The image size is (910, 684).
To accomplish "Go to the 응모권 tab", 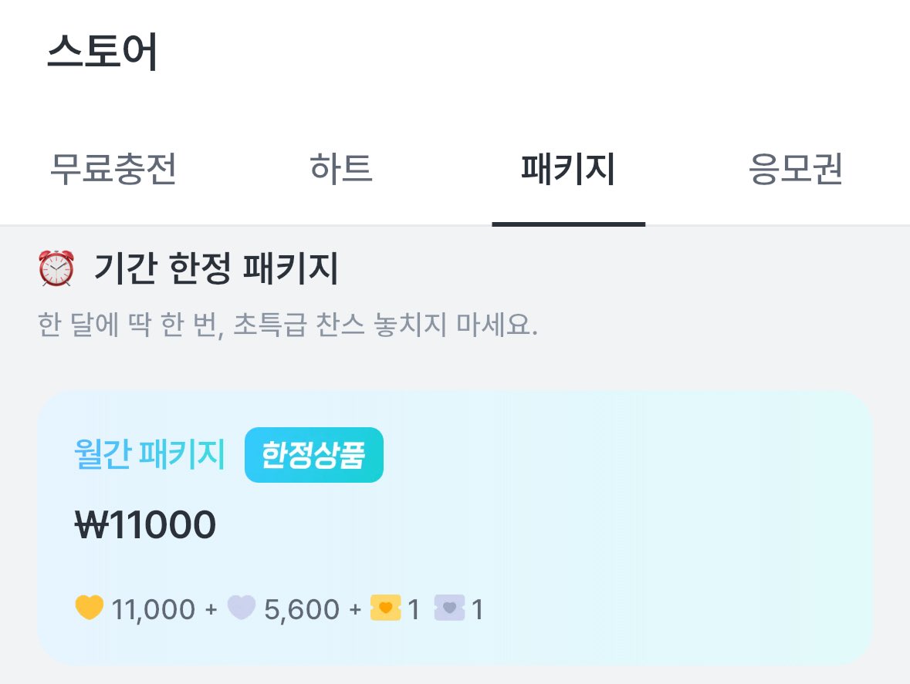I will (796, 170).
